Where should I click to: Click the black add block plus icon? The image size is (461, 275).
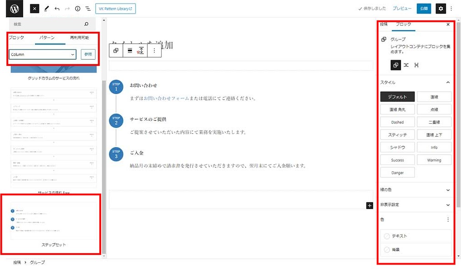(x=370, y=206)
